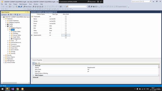The height and width of the screenshot is (91, 162).
Task: Collapse the OrgDb database node
Action: [x=6, y=26]
